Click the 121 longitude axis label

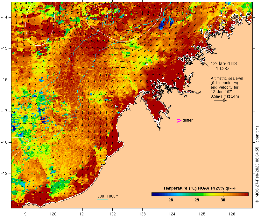82,214
